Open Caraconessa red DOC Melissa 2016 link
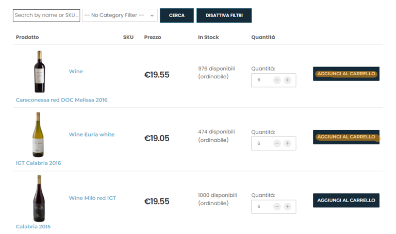Screen dimensions: 396x234 tap(62, 99)
